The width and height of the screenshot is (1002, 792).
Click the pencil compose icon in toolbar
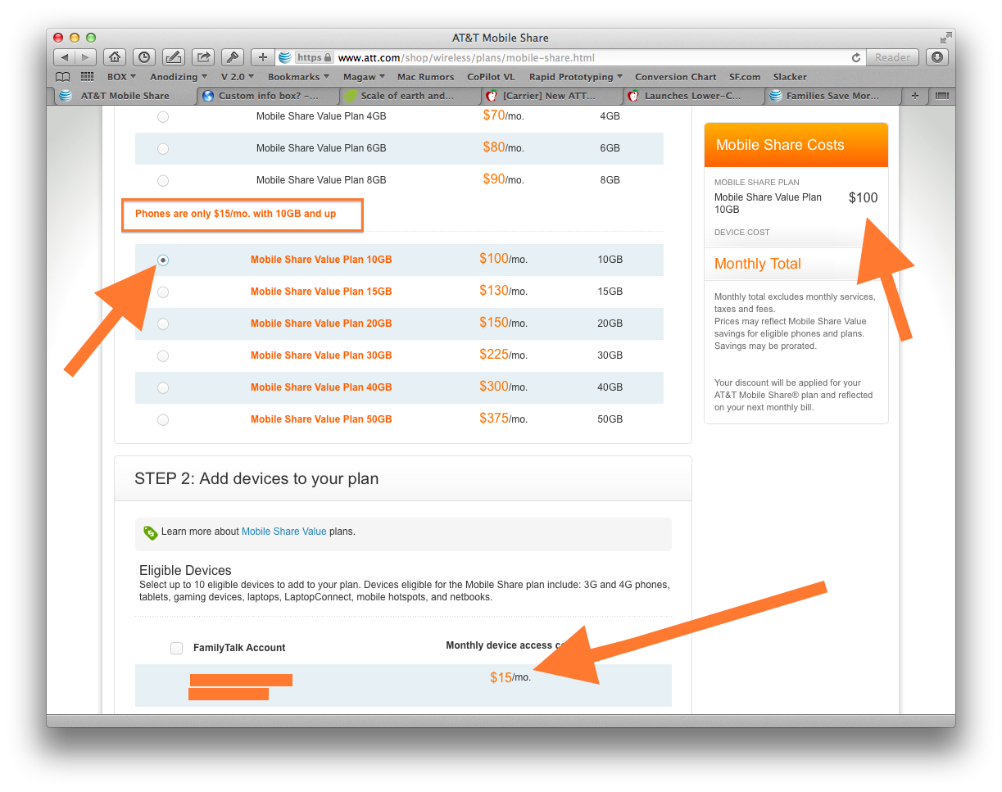pos(173,57)
